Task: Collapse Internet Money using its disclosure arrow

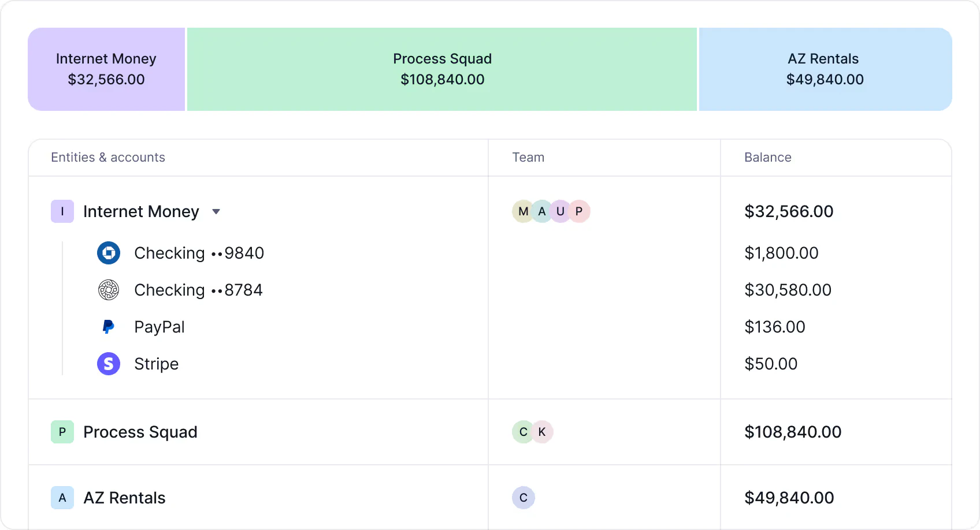Action: tap(216, 211)
